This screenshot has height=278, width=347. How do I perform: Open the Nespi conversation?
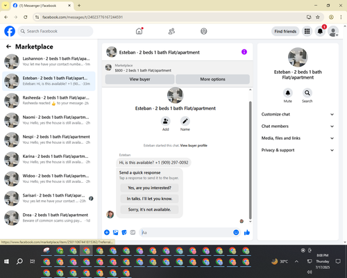pos(49,140)
